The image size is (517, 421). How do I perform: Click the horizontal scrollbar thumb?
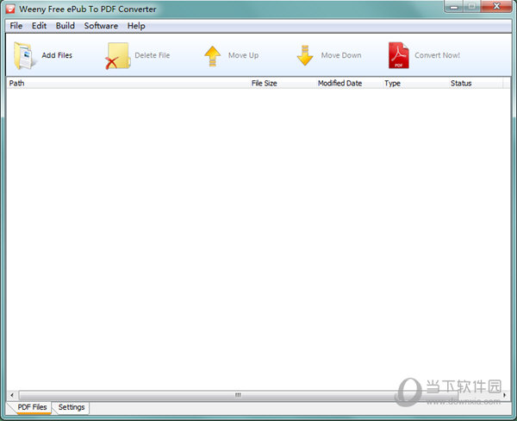pyautogui.click(x=238, y=395)
